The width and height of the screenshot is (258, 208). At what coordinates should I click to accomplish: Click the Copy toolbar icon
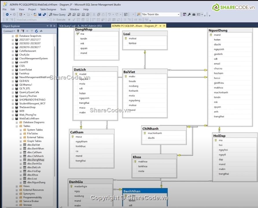pos(99,14)
